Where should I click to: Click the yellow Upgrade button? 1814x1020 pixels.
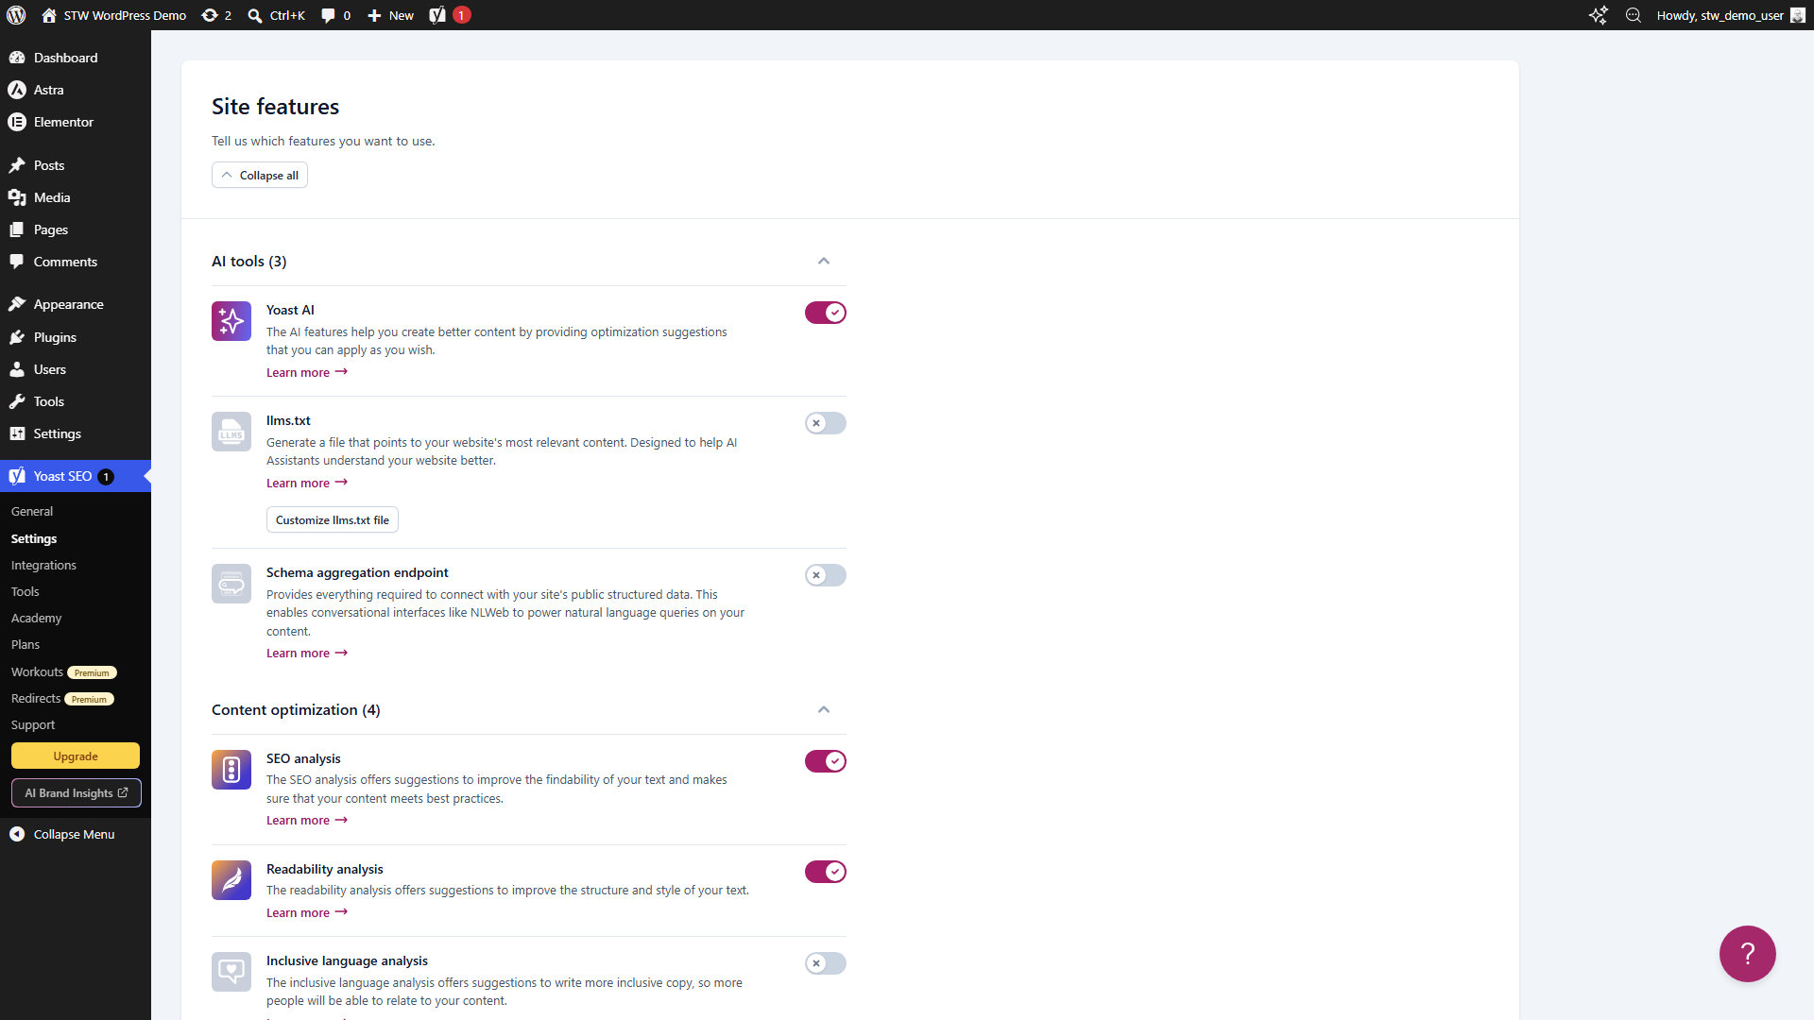click(76, 756)
